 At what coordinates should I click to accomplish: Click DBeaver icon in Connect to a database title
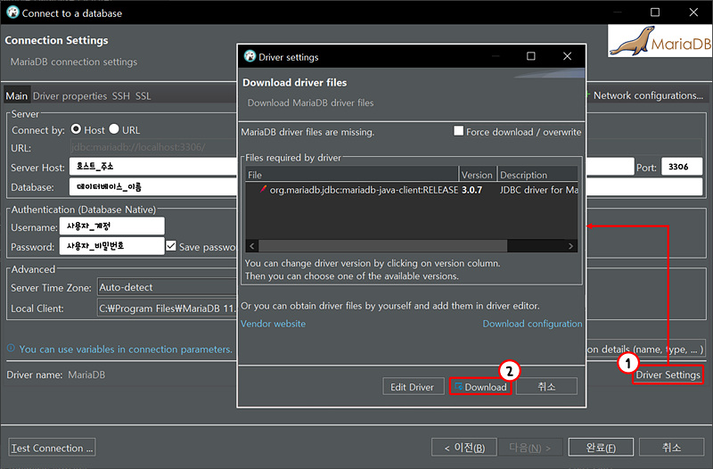12,12
